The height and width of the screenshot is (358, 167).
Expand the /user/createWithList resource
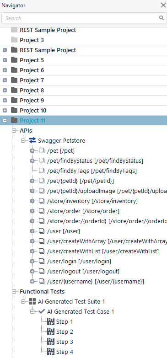32,251
